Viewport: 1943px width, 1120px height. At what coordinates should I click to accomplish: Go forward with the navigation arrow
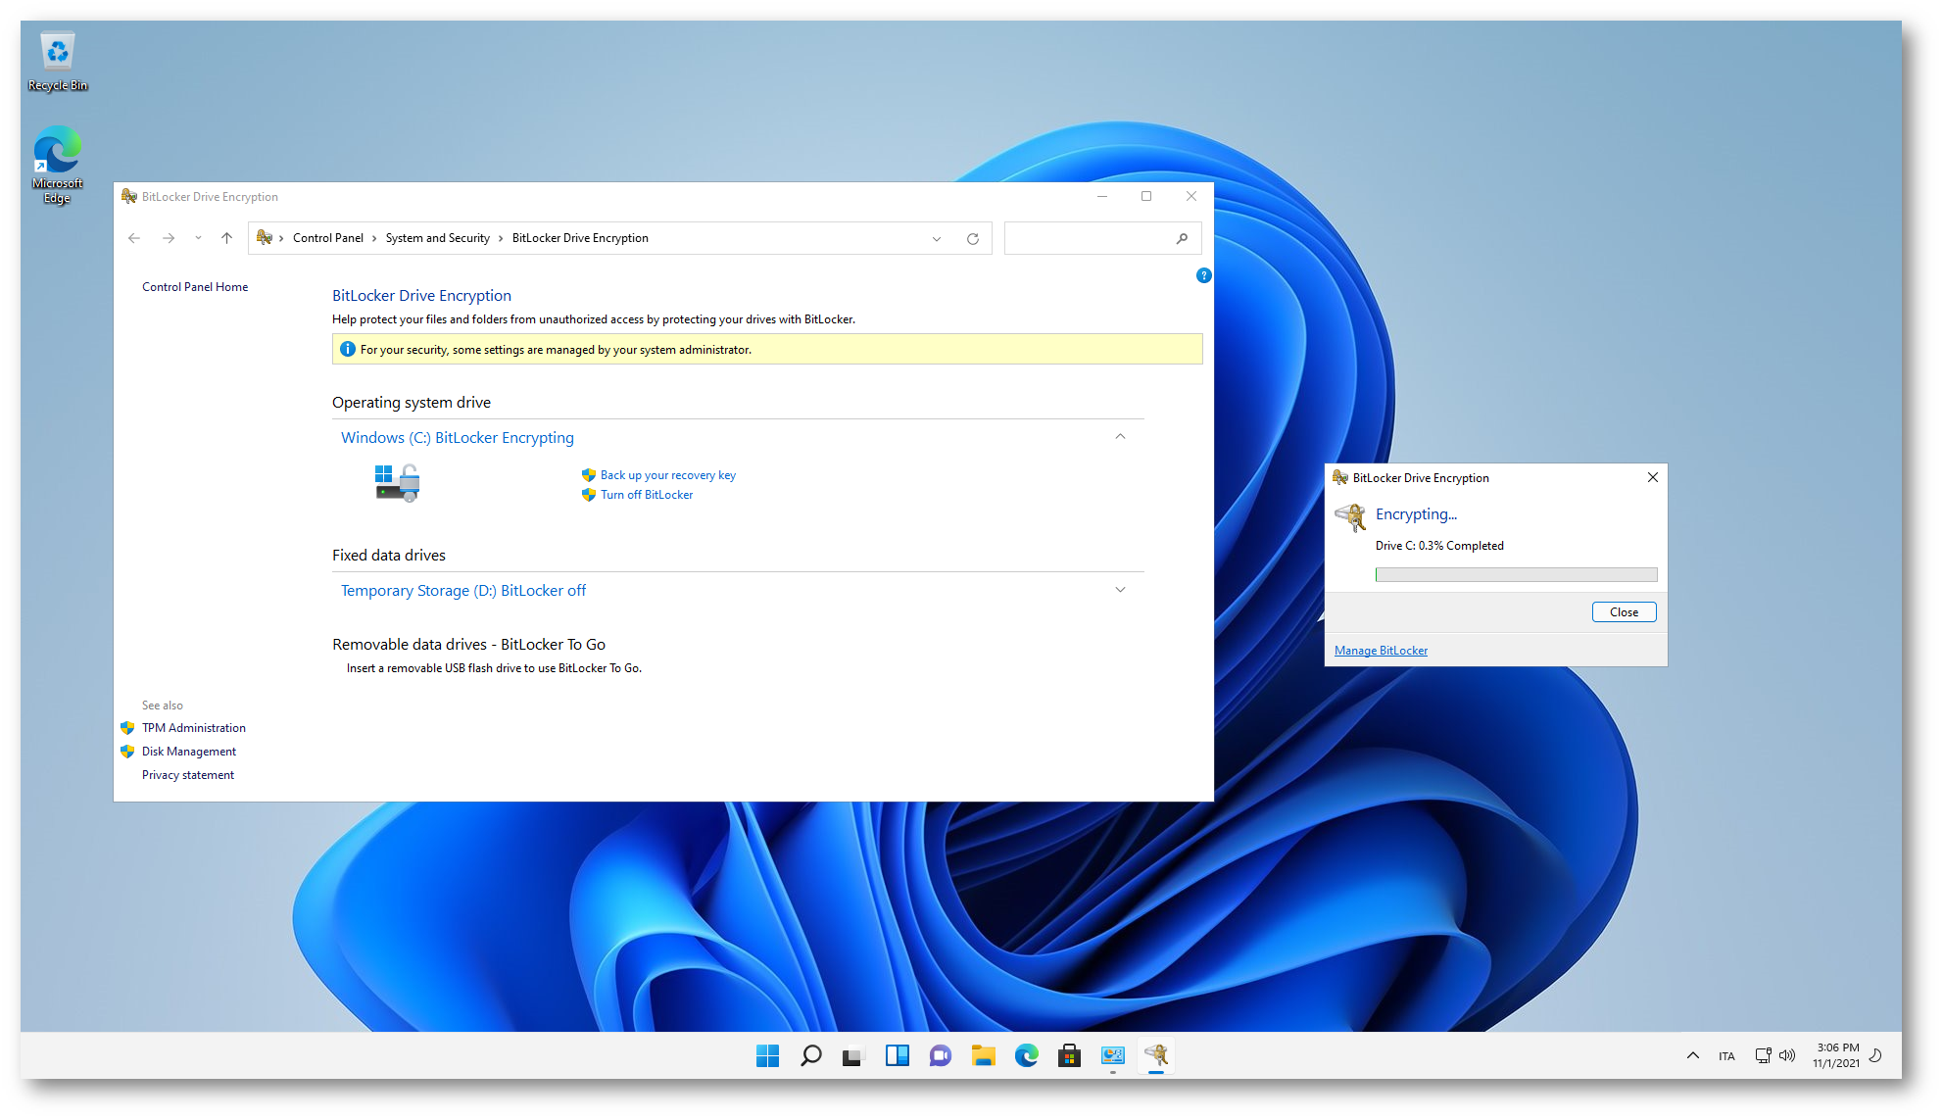click(169, 238)
